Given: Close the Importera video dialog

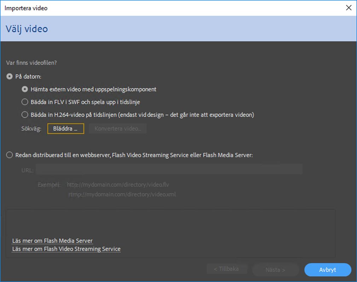Looking at the screenshot, I should click(349, 8).
